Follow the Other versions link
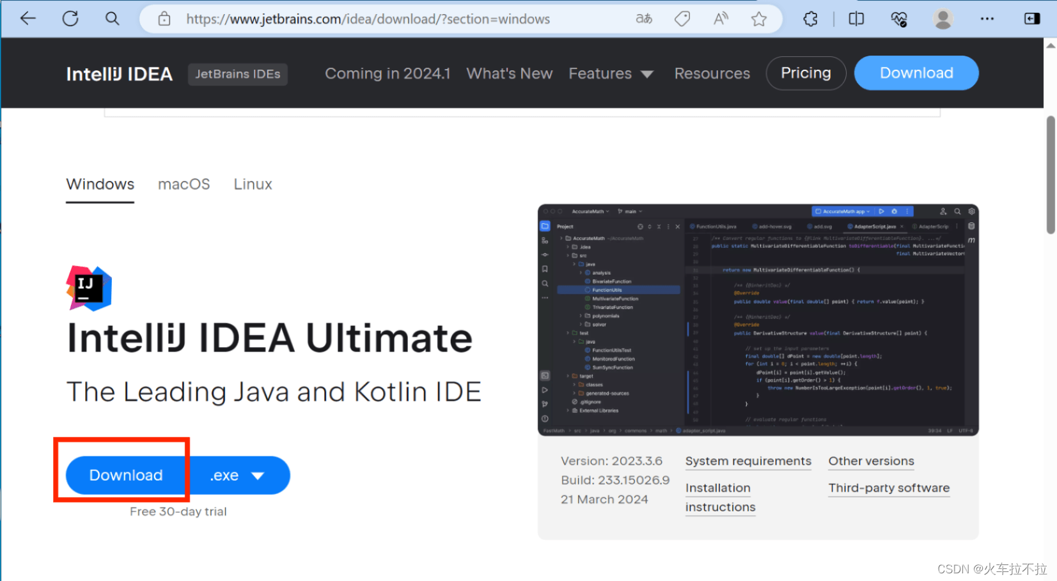The image size is (1057, 581). (871, 461)
